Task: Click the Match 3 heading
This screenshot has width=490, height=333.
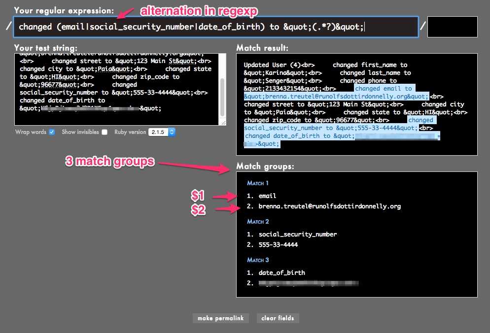Action: point(258,260)
